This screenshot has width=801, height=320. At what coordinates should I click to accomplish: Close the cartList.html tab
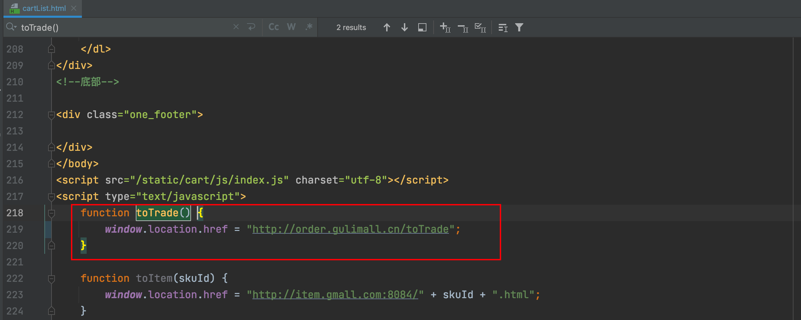pos(74,8)
